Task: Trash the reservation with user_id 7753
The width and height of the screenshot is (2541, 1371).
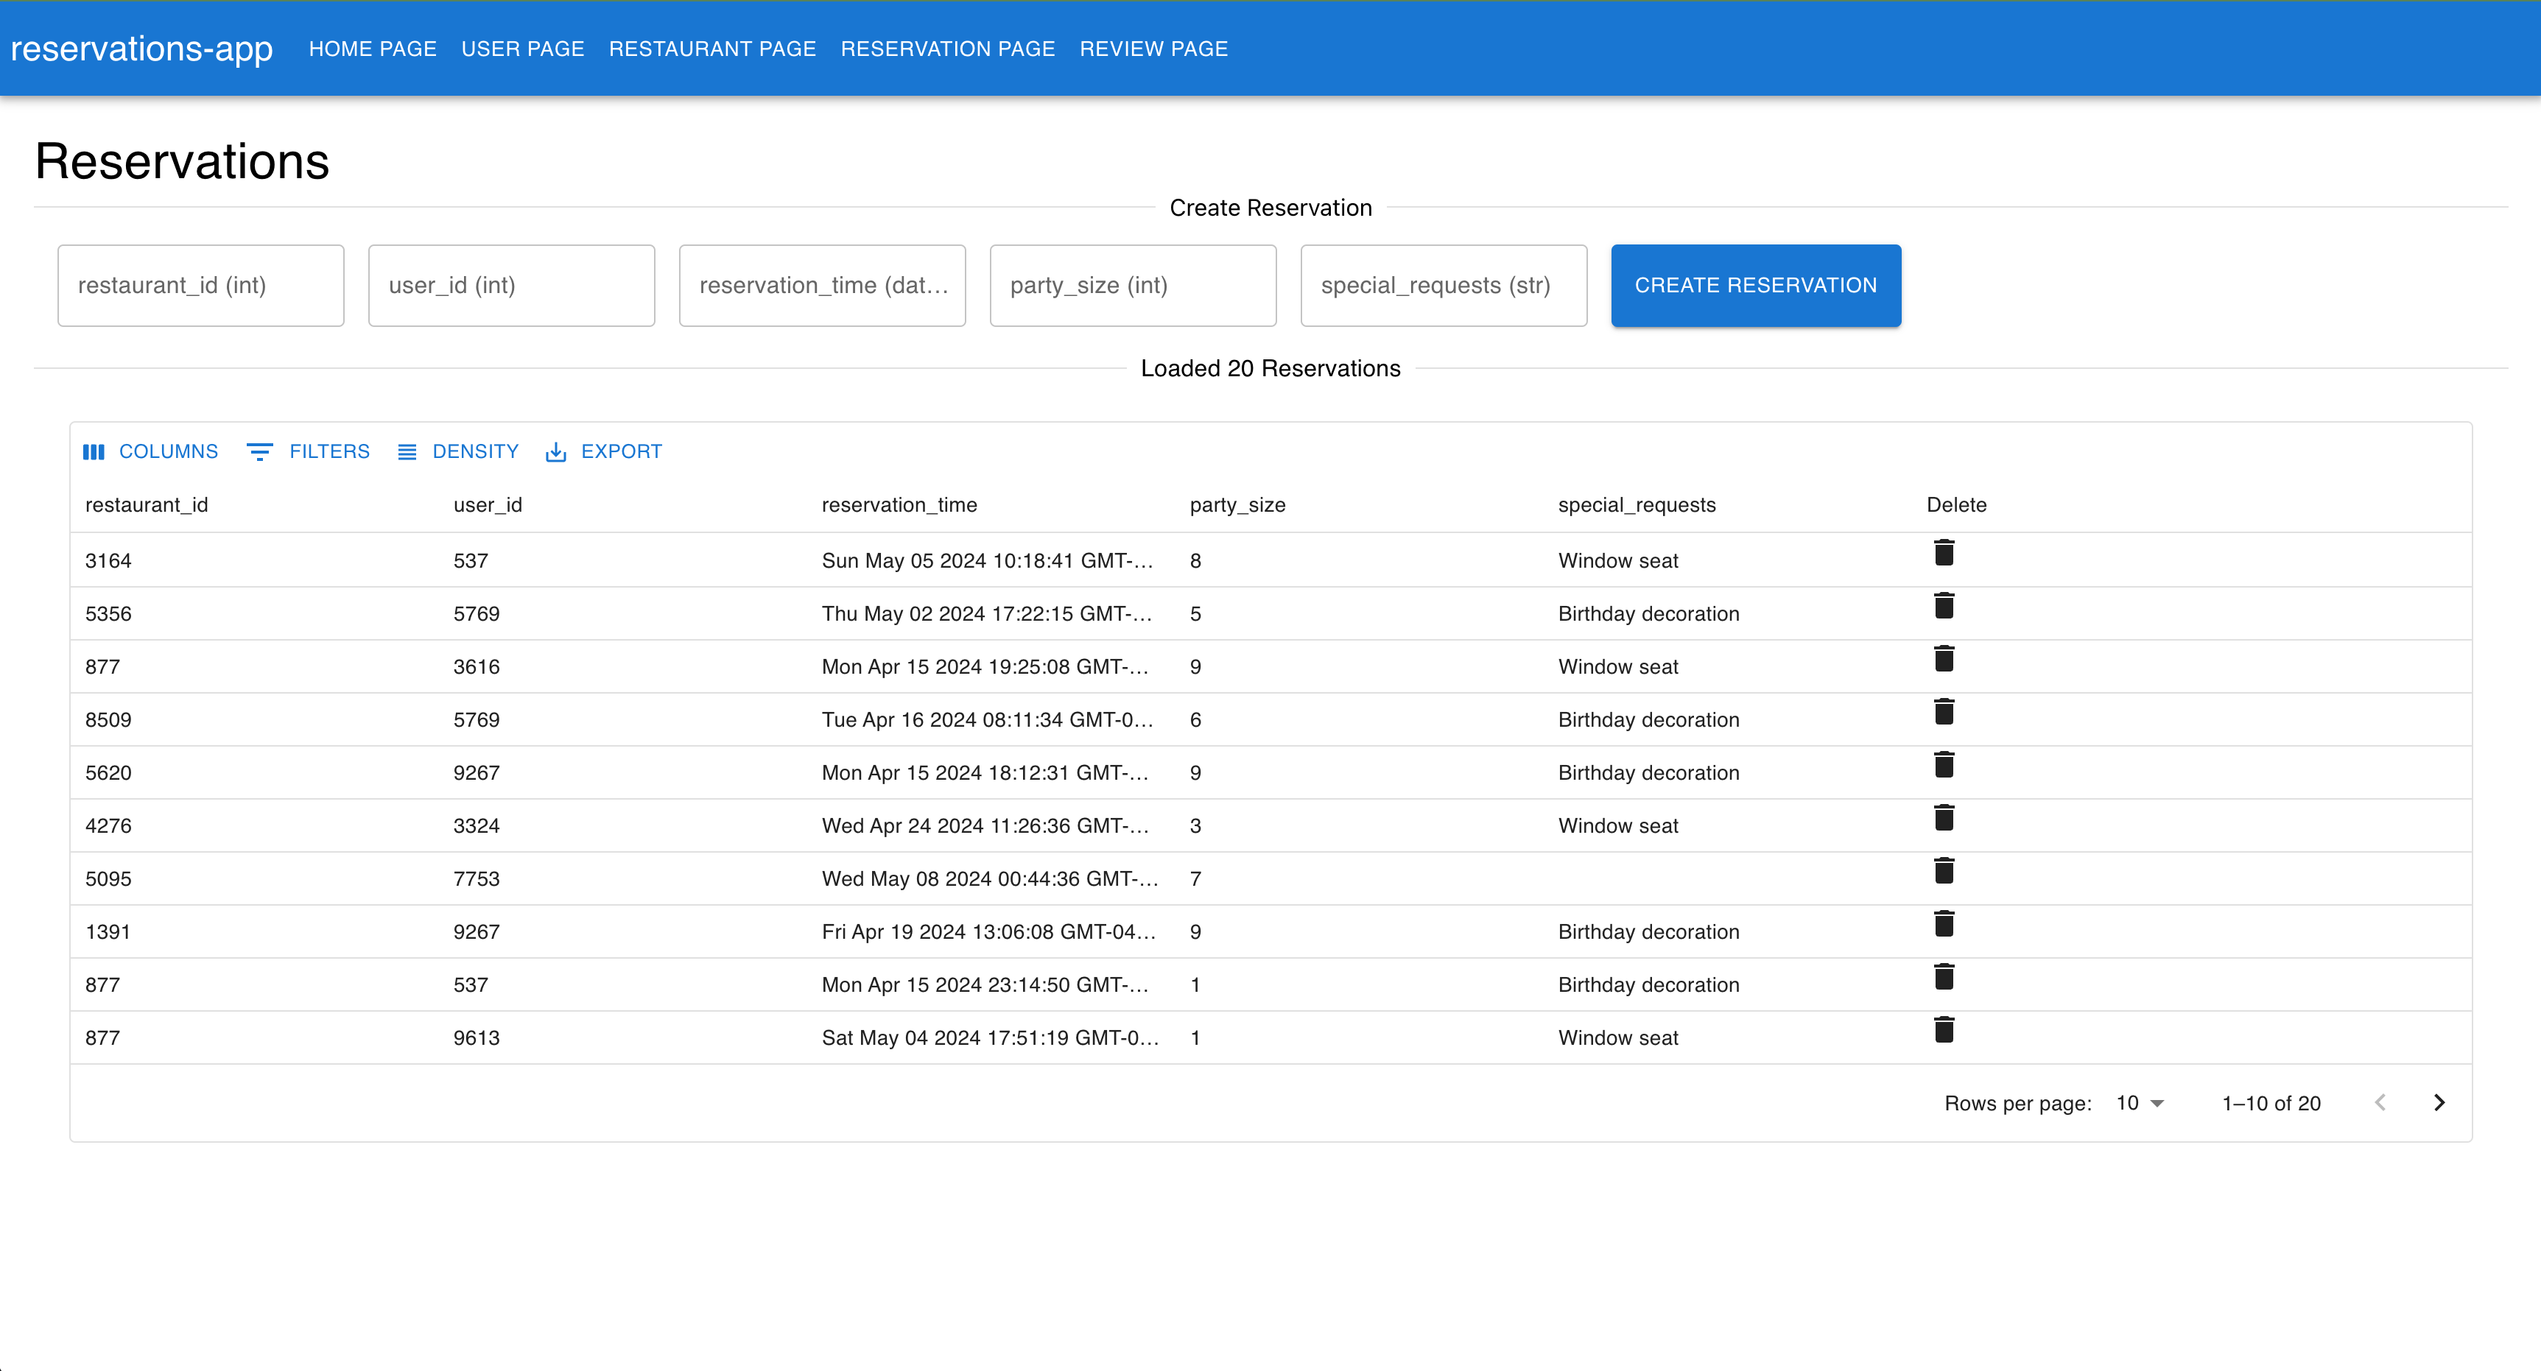Action: pos(1943,872)
